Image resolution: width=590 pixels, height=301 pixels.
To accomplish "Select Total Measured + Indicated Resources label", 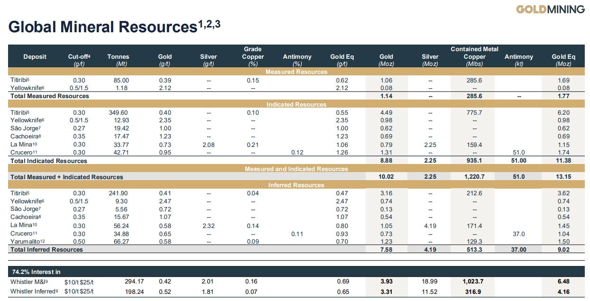I will [67, 177].
